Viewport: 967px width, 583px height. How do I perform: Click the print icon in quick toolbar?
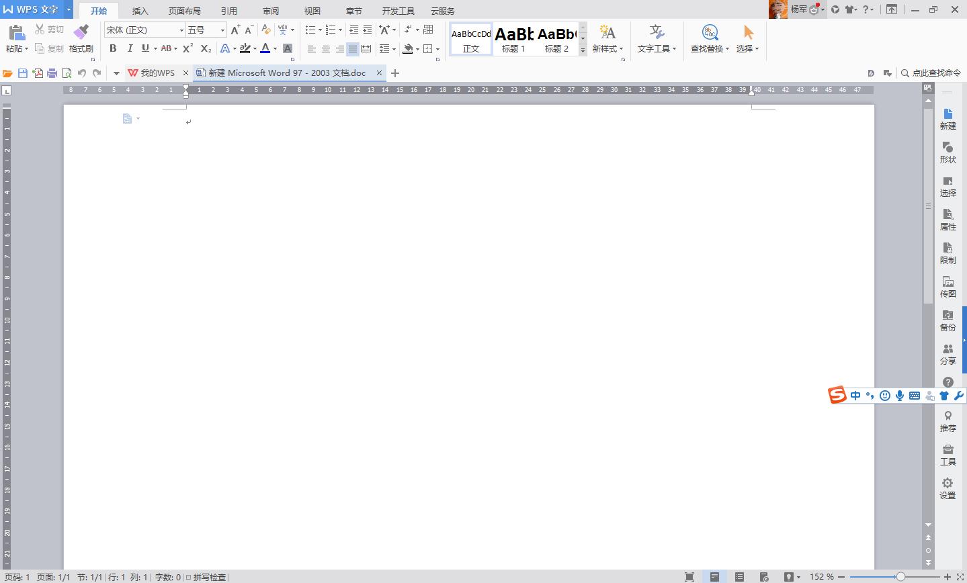pyautogui.click(x=52, y=73)
